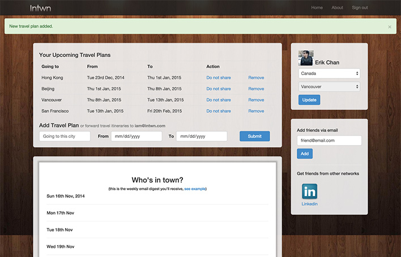The image size is (401, 257).
Task: Select Do not share for Vancouver trip
Action: pos(218,99)
